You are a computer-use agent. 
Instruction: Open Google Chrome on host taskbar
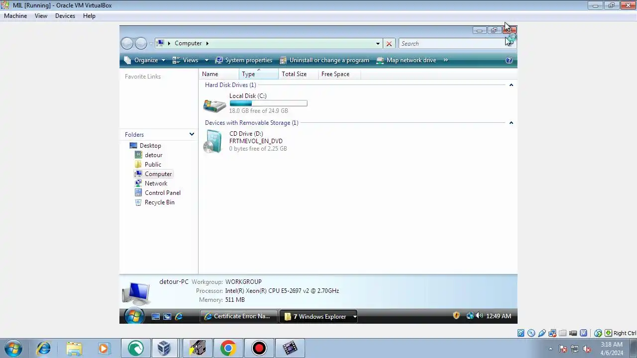point(228,348)
